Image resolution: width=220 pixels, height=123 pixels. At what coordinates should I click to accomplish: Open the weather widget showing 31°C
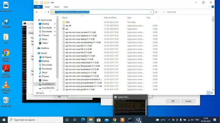(x=161, y=120)
